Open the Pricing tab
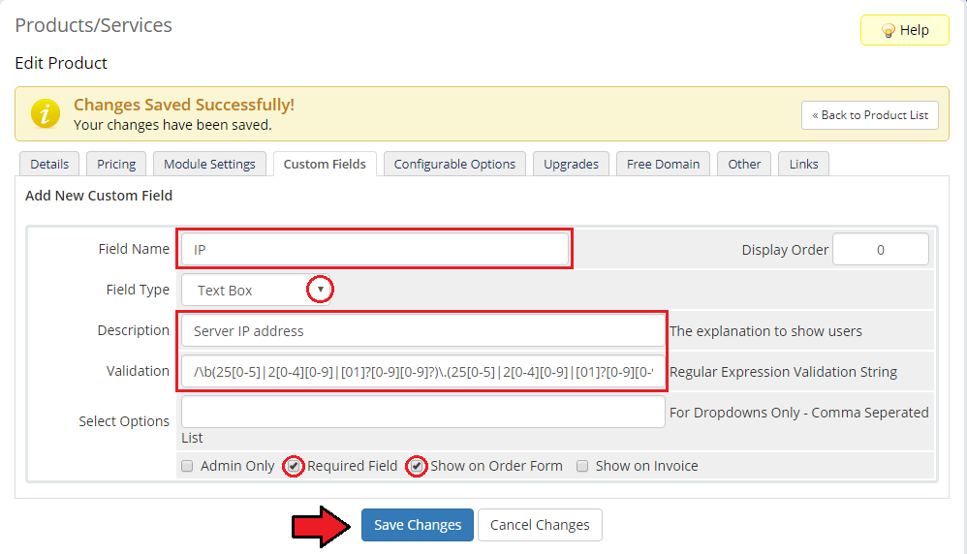Image resolution: width=967 pixels, height=554 pixels. coord(116,164)
